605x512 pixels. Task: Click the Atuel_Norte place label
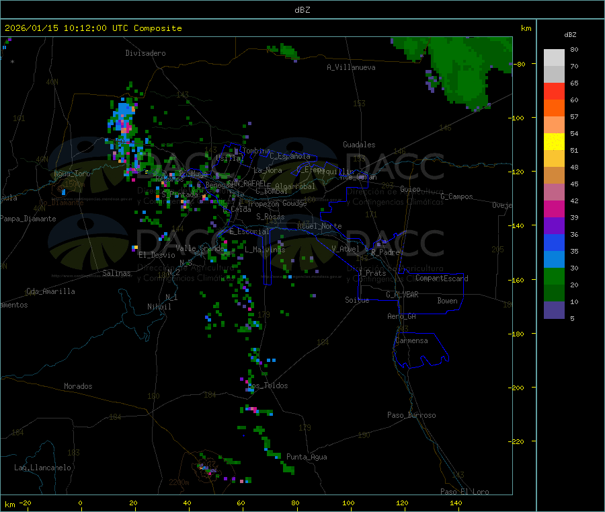coord(319,226)
